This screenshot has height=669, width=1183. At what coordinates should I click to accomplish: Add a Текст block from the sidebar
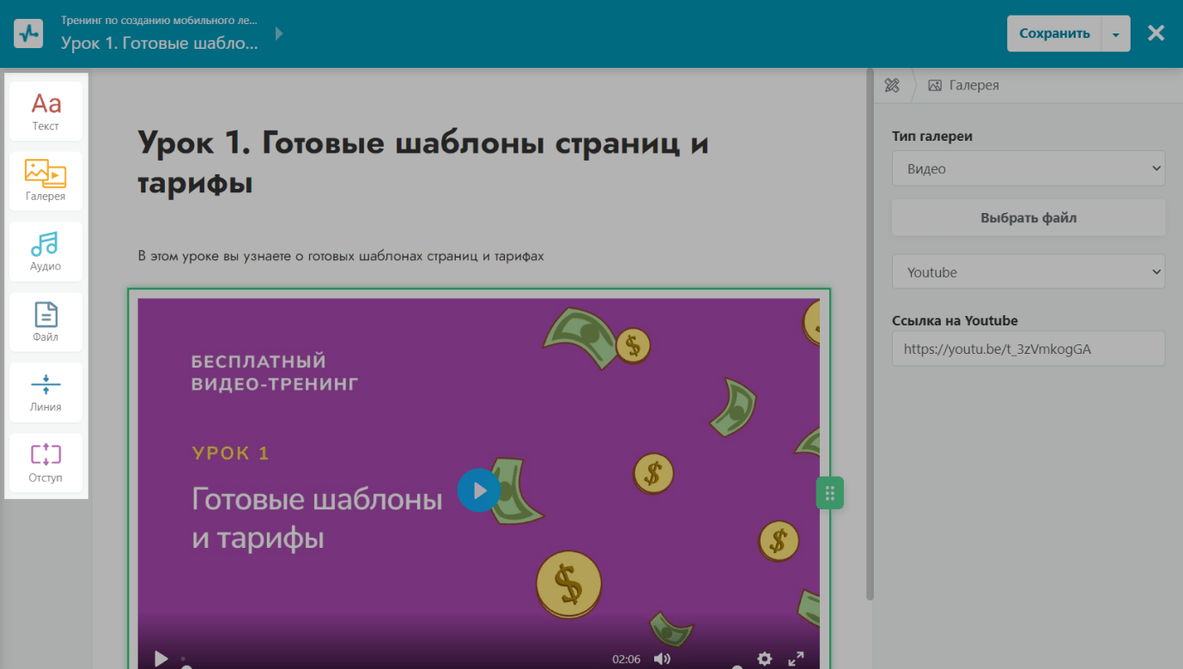click(x=45, y=111)
